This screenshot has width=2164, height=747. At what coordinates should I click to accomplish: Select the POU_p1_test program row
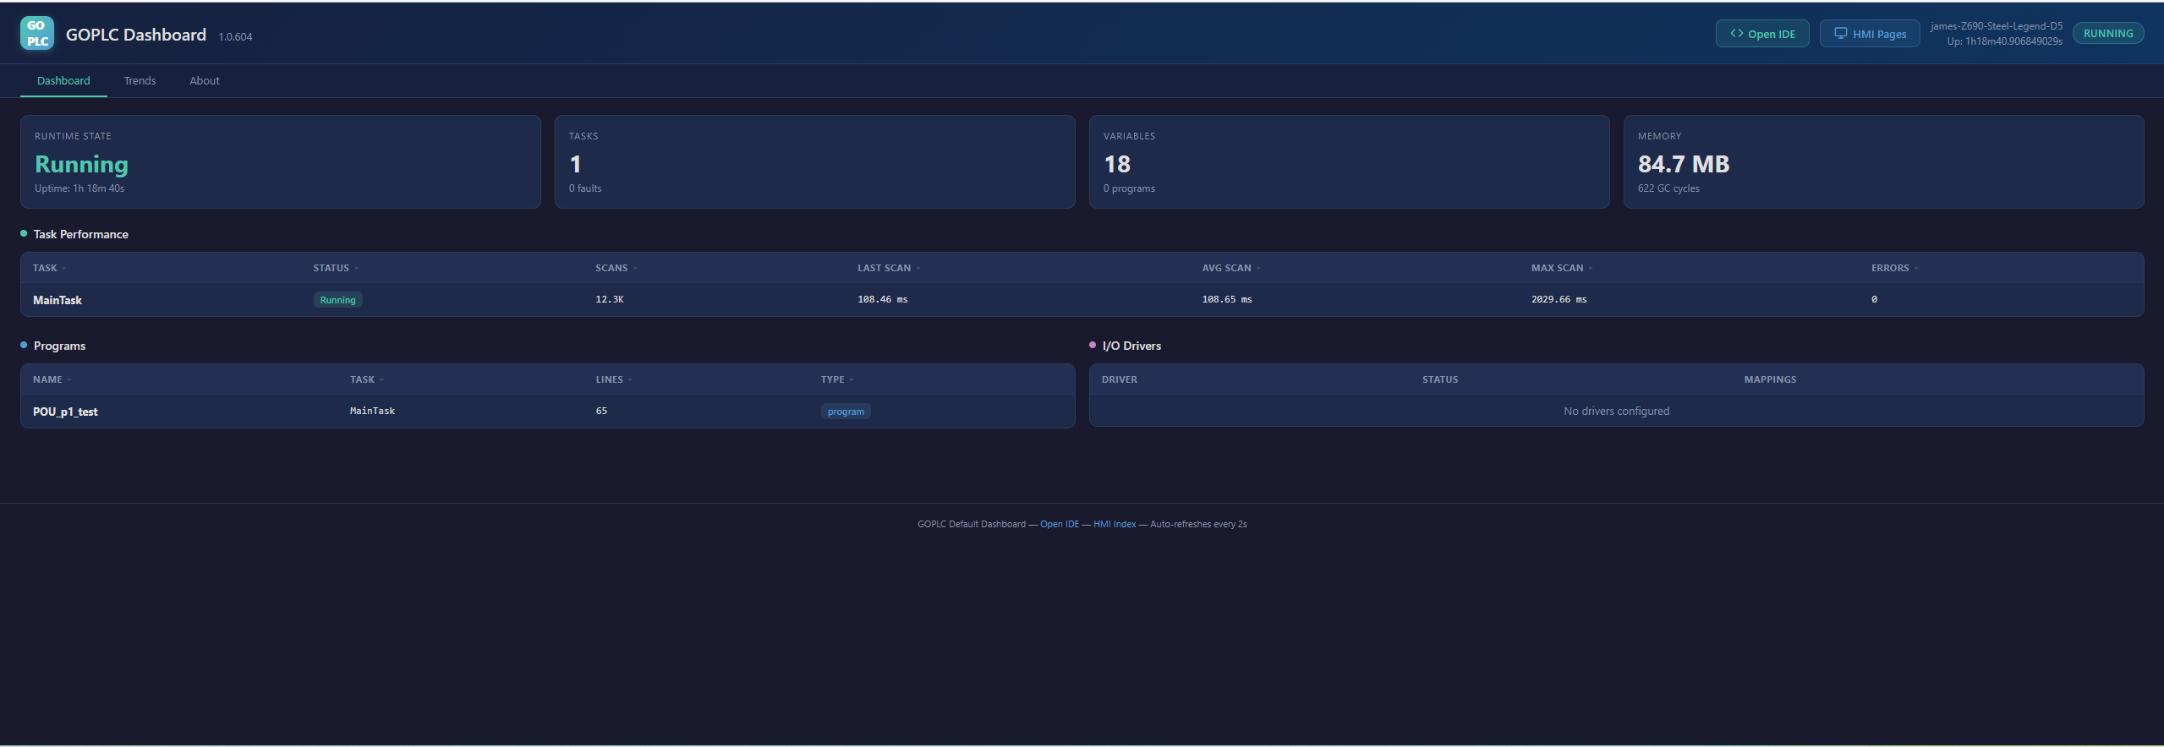point(65,412)
